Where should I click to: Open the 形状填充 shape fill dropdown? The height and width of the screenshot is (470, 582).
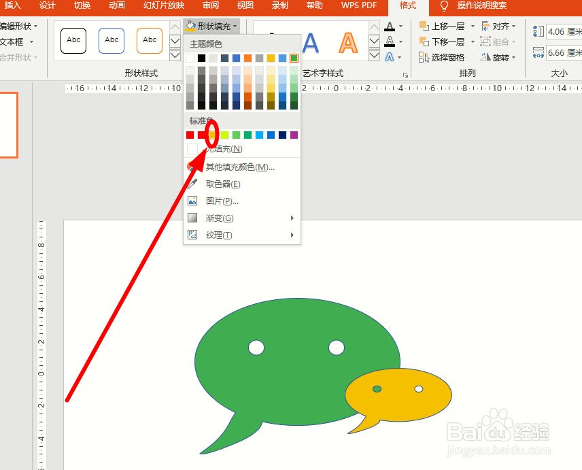click(211, 27)
